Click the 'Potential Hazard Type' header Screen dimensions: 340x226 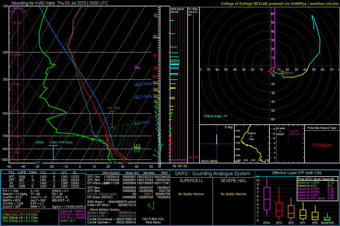[322, 128]
